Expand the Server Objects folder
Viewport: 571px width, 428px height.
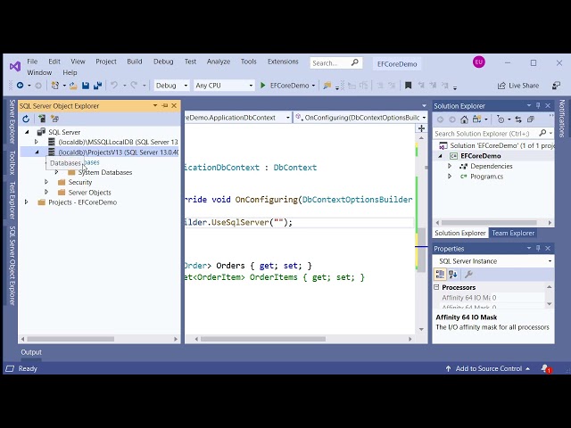point(46,192)
